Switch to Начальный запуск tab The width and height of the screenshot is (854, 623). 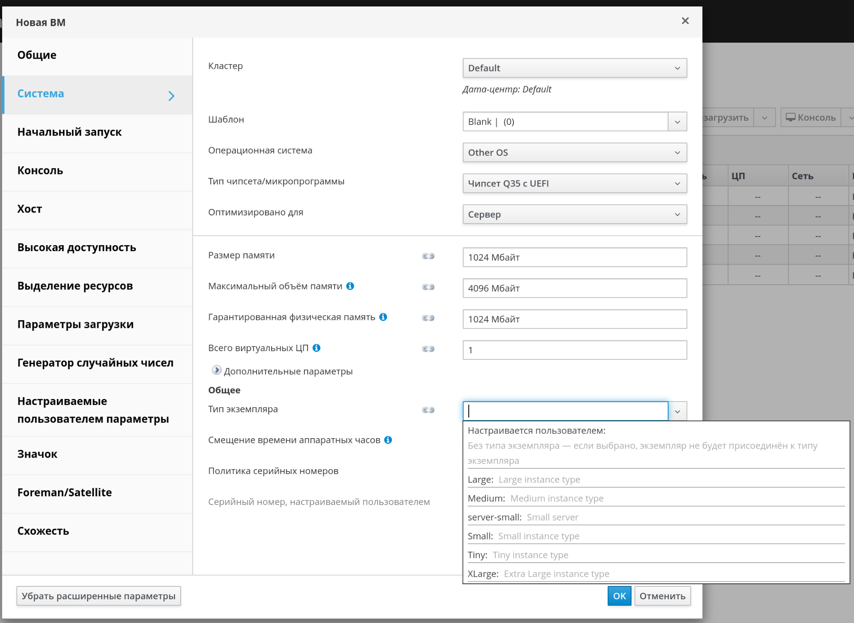(69, 132)
